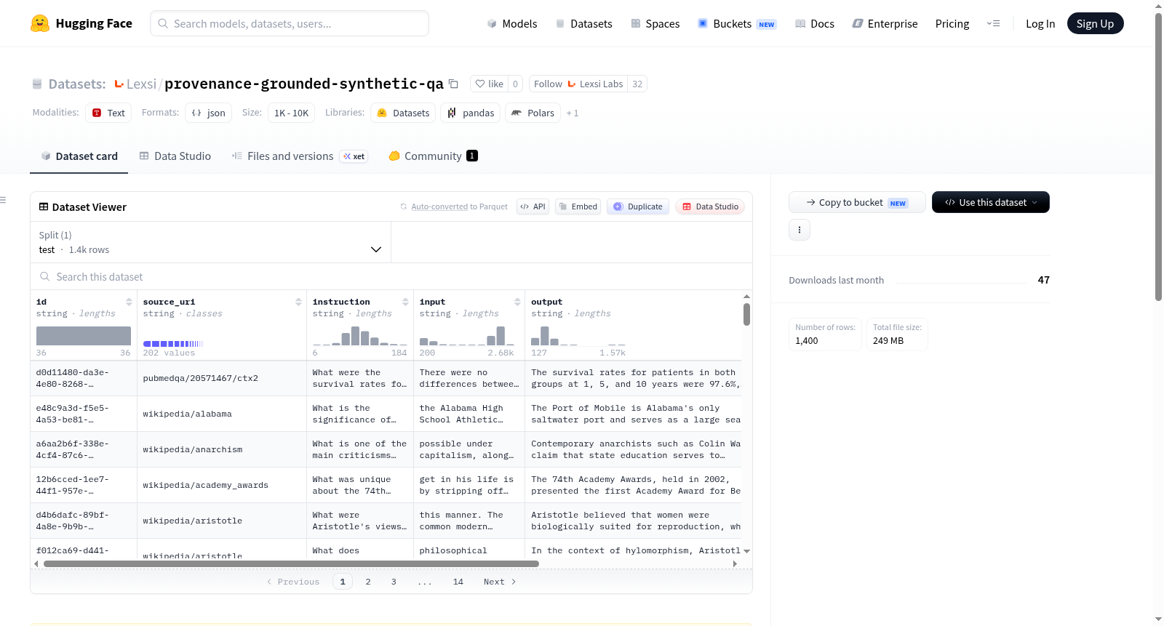
Task: Open the three-dot more options menu
Action: (800, 230)
